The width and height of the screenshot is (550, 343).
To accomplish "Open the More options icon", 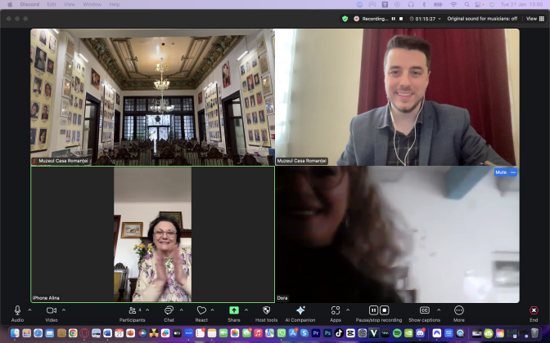I will 458,311.
